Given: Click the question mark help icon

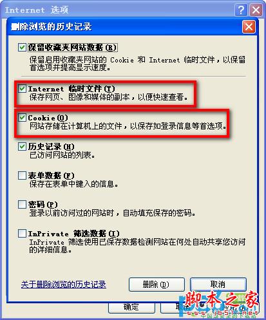Looking at the screenshot, I should coord(241,10).
